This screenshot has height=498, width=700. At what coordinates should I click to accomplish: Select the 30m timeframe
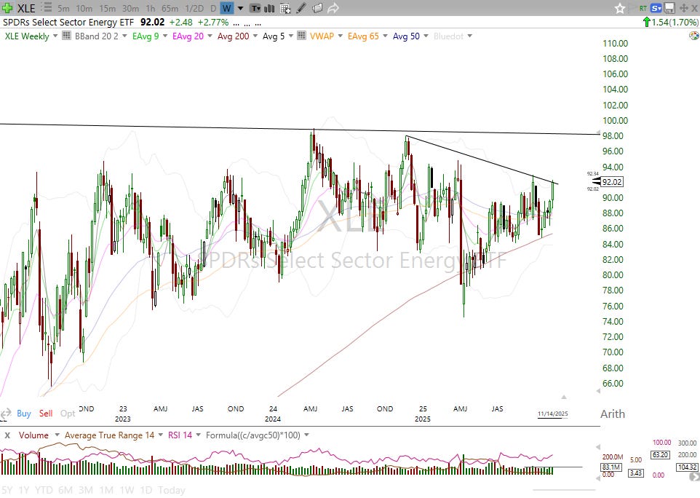click(130, 9)
